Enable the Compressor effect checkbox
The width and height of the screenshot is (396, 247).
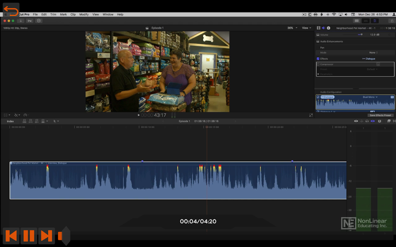click(318, 64)
